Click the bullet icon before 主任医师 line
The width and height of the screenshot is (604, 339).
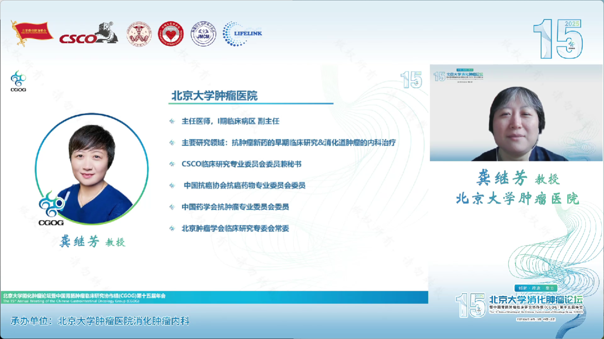click(172, 121)
